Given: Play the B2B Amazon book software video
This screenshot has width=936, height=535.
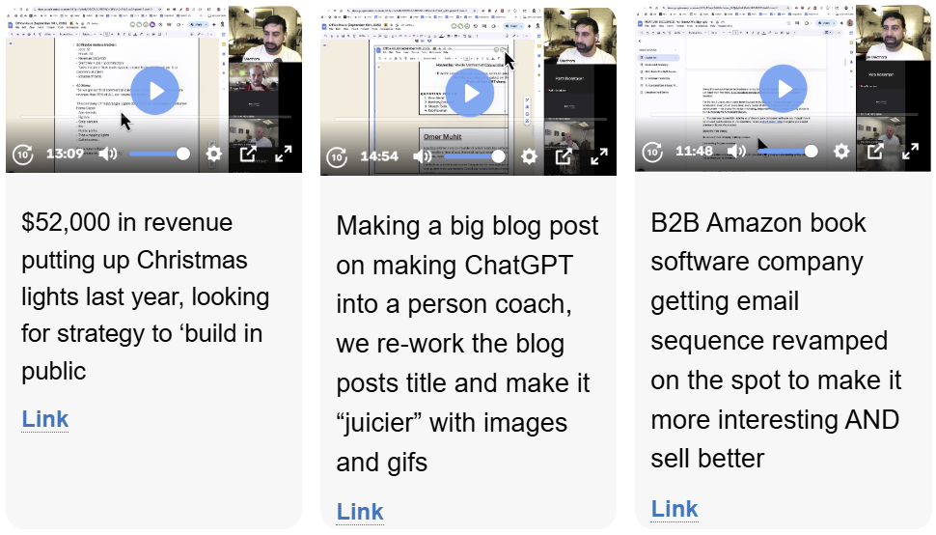Looking at the screenshot, I should coord(784,89).
